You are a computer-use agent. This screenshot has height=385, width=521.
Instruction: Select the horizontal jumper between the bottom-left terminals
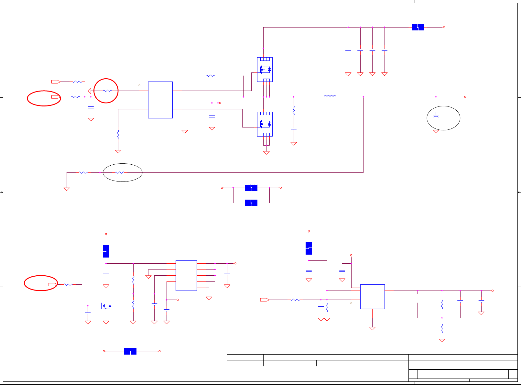(130, 351)
